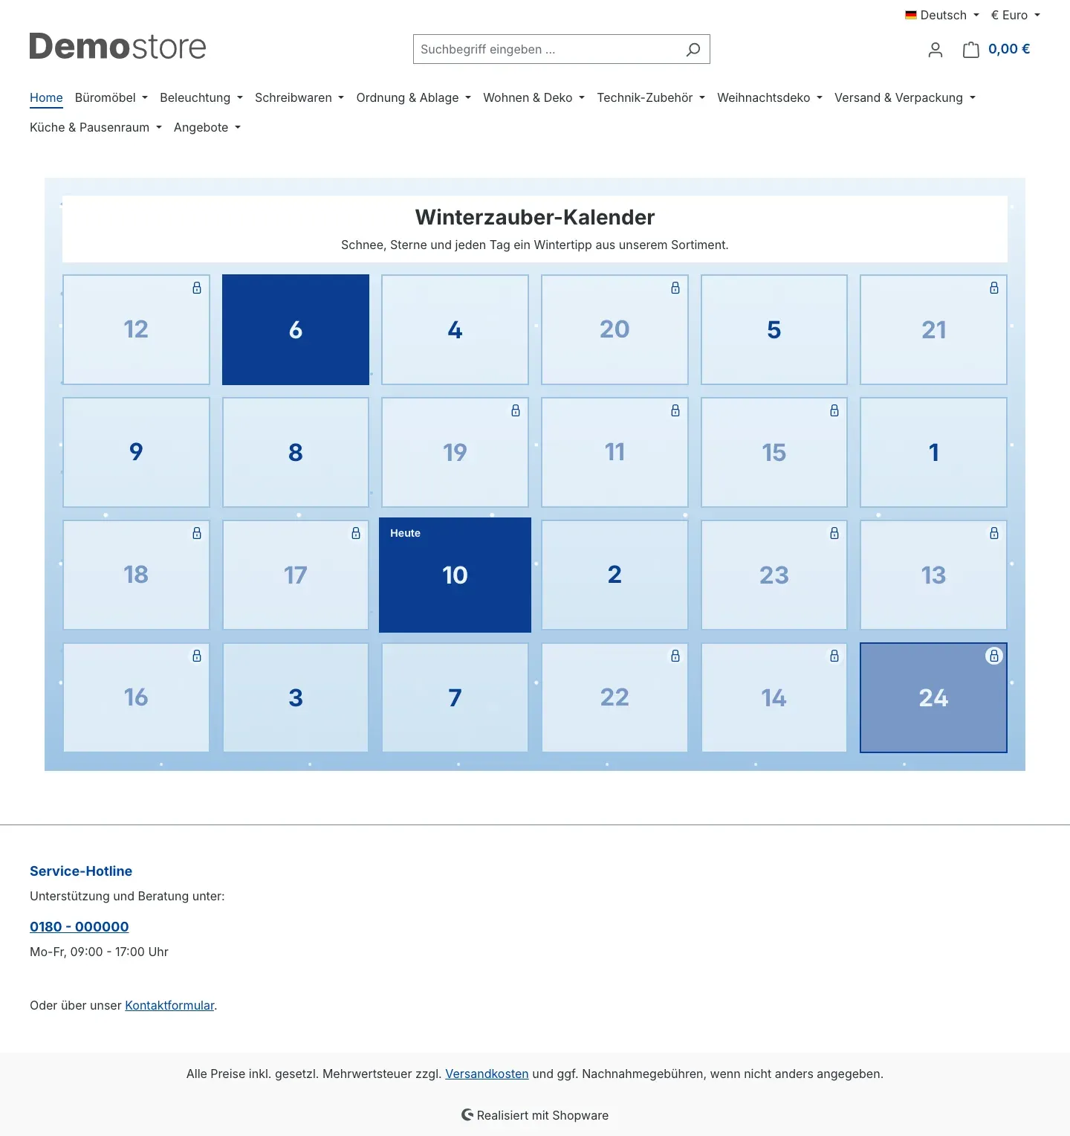This screenshot has width=1070, height=1136.
Task: Click the lock icon on door 20
Action: coord(675,288)
